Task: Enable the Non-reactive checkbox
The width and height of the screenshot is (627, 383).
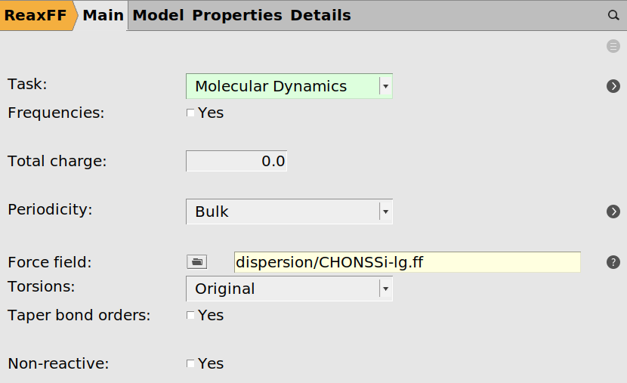Action: coord(190,363)
